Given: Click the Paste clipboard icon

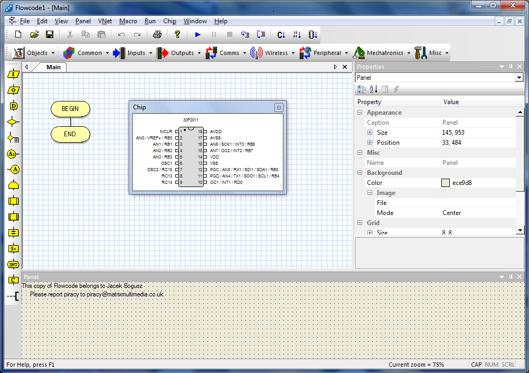Looking at the screenshot, I should point(101,34).
